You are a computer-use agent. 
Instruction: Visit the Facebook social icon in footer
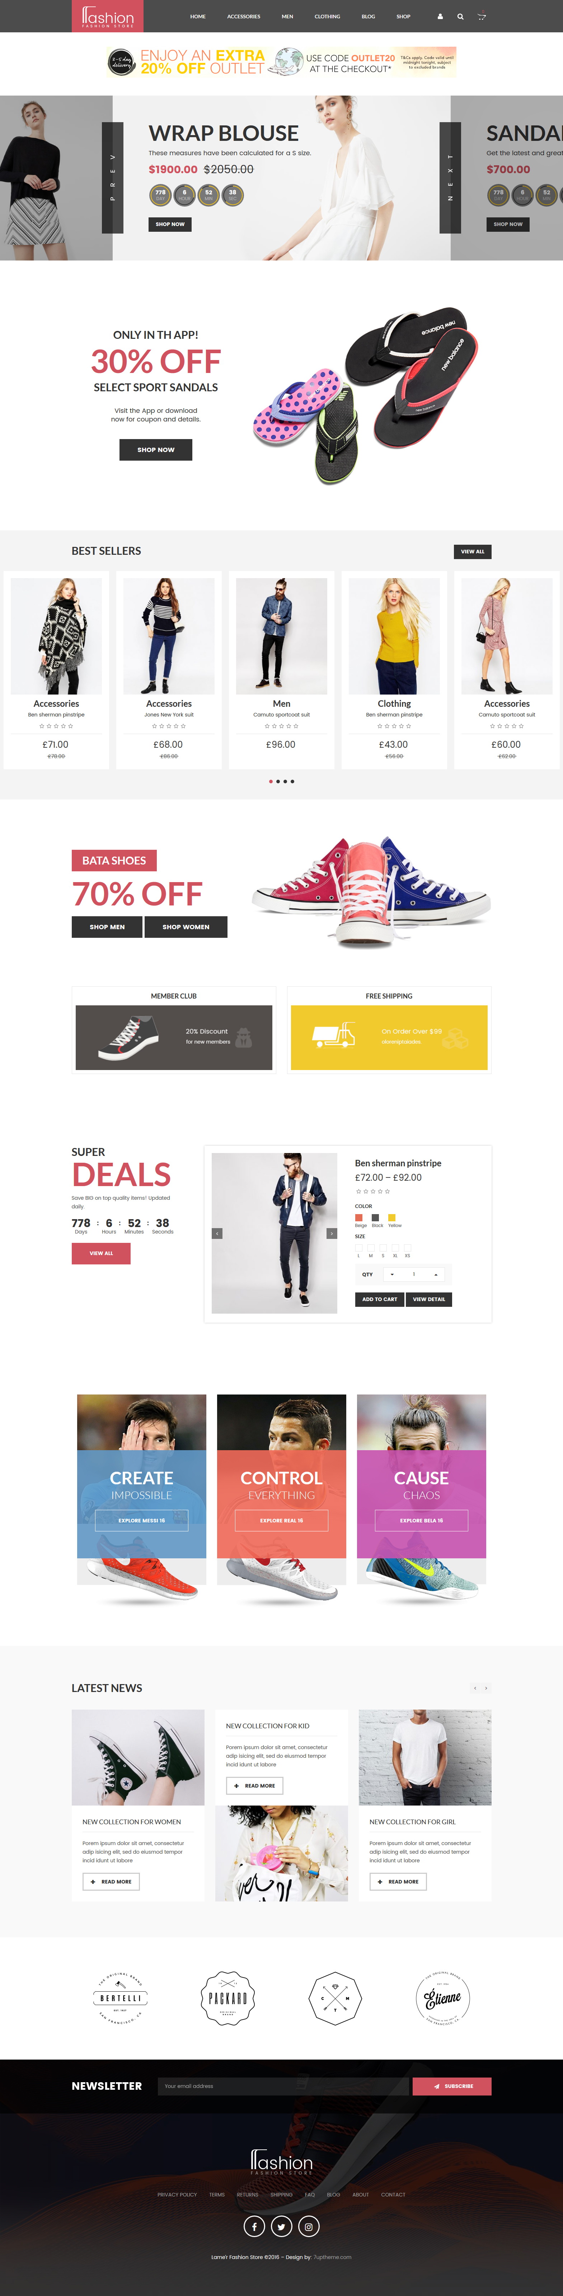254,2227
